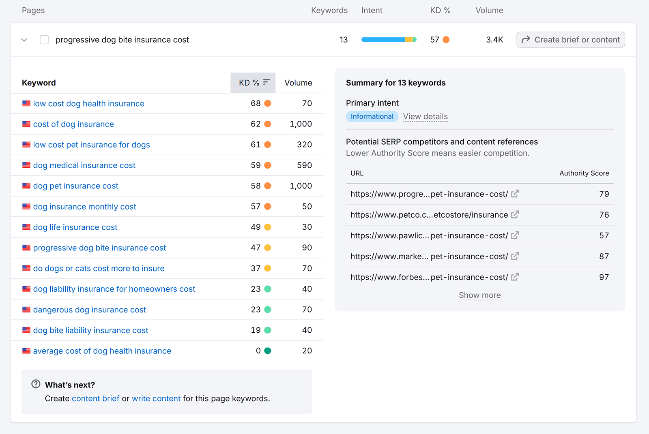
Task: Click the KD % sort icon
Action: tap(266, 82)
